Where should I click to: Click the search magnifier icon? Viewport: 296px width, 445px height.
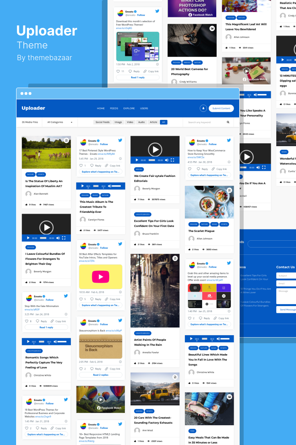(228, 122)
